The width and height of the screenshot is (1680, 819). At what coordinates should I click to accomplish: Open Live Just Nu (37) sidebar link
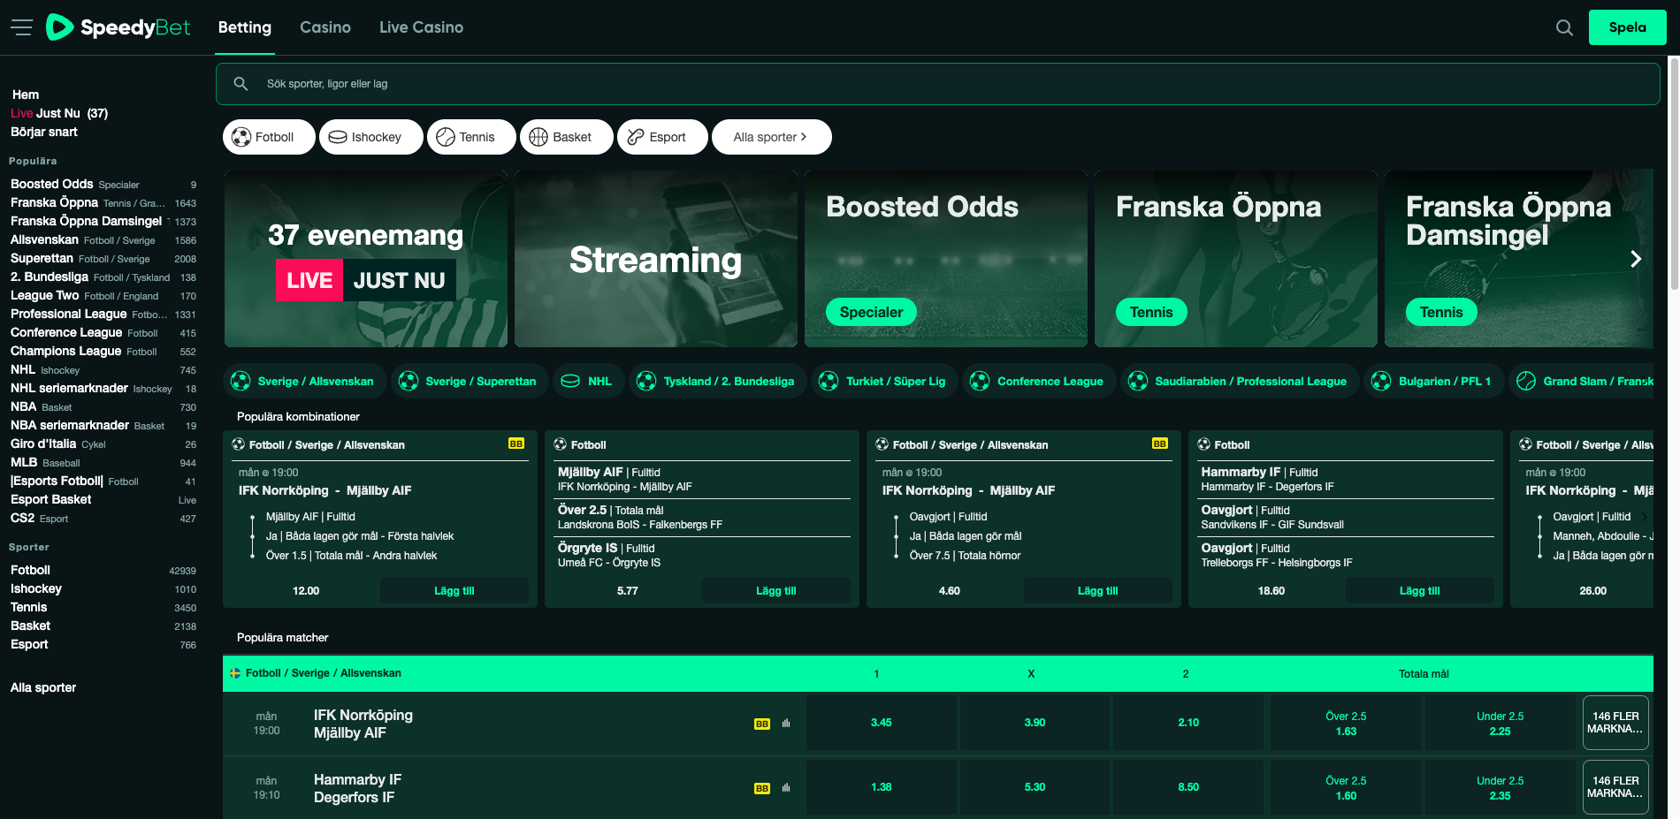click(59, 113)
